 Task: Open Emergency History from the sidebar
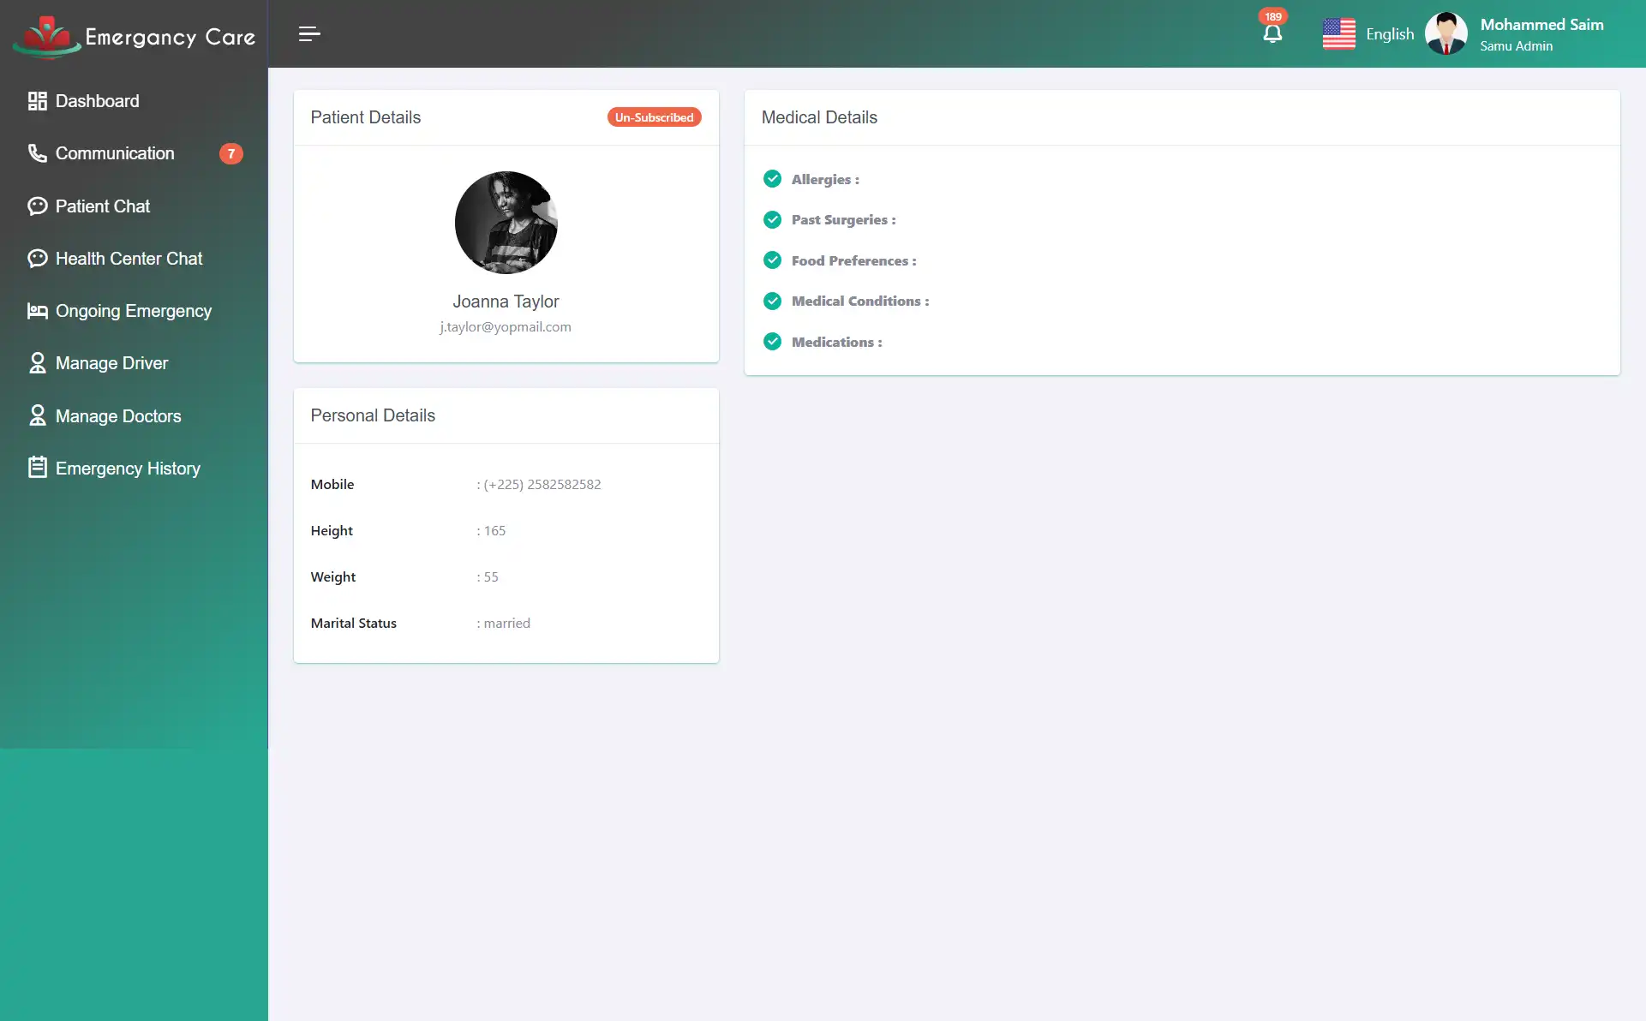(x=127, y=468)
